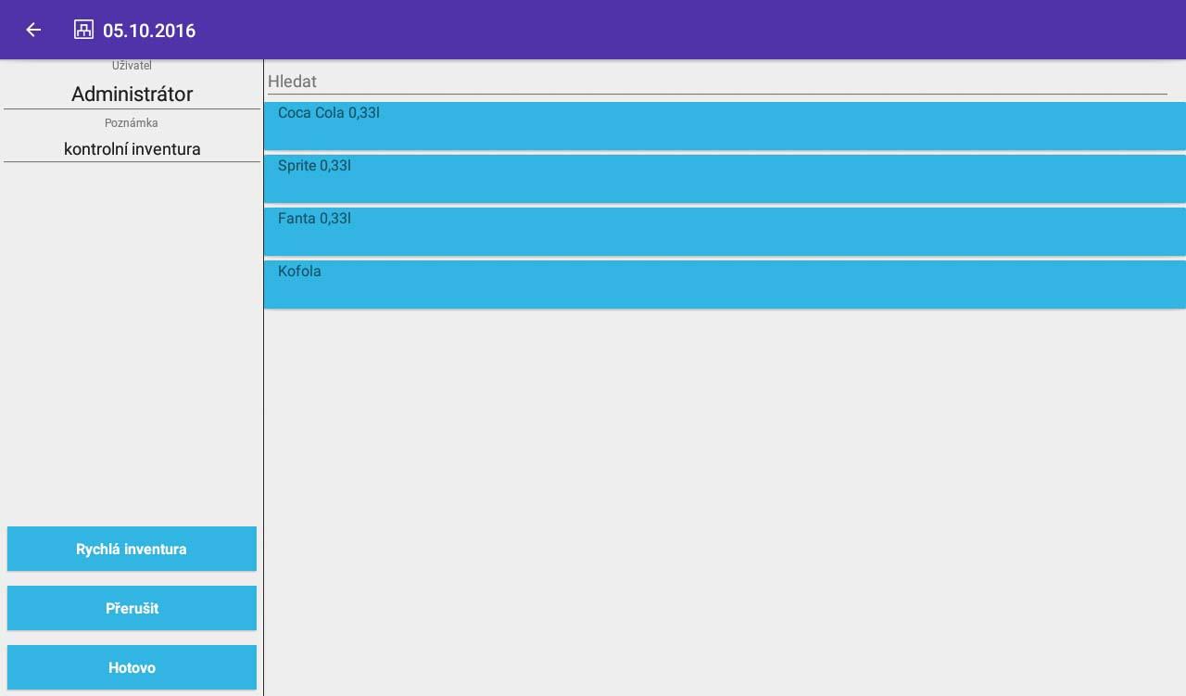
Task: Choose the Fanta 0,33l row
Action: coord(725,232)
